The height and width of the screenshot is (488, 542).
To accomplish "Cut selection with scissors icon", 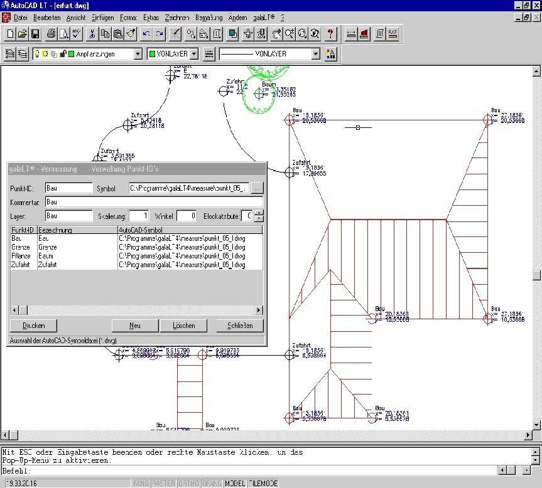I will [x=92, y=34].
